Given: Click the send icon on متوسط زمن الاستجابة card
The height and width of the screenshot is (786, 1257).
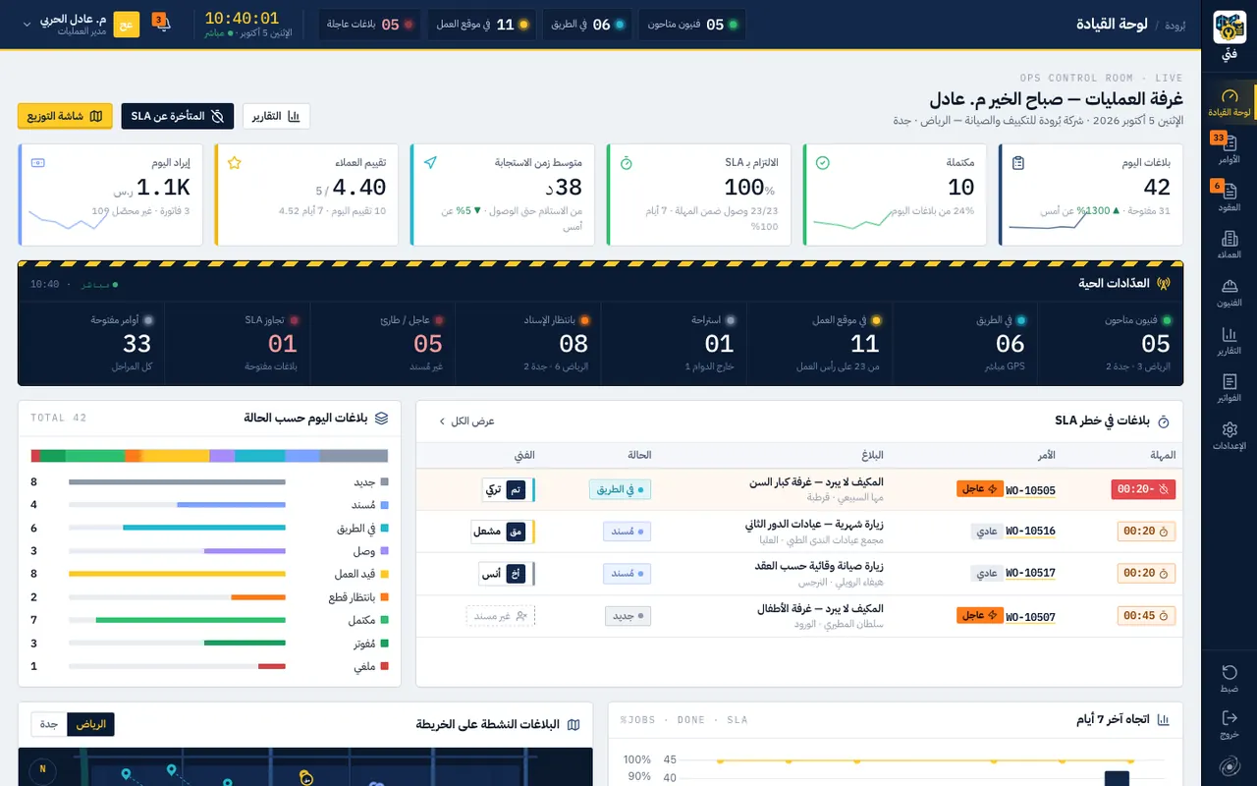Looking at the screenshot, I should (x=430, y=162).
